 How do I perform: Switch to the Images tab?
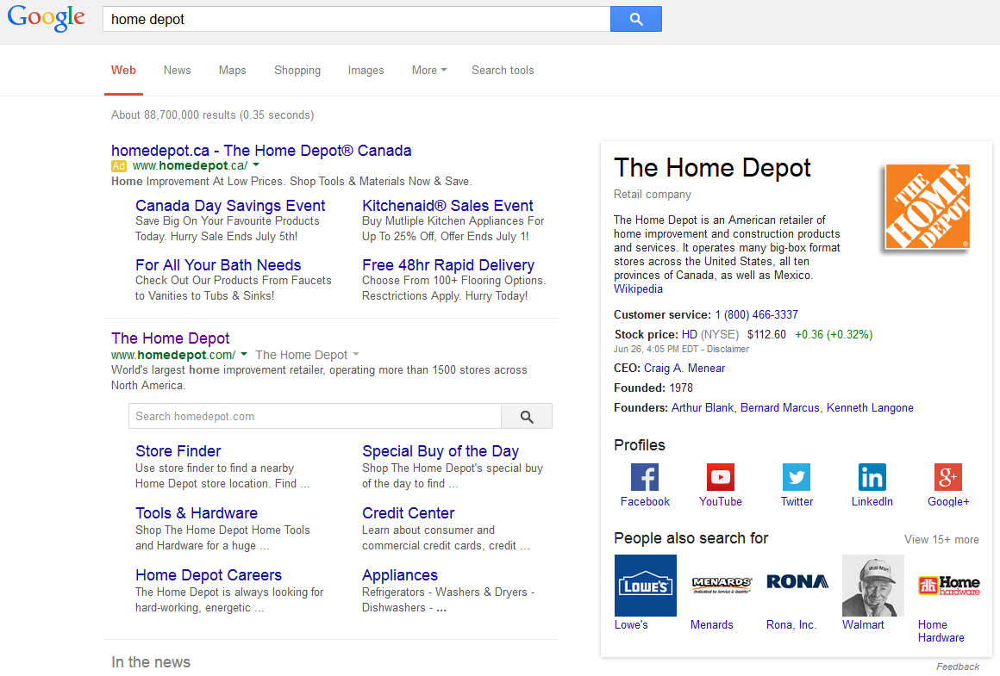(x=366, y=71)
